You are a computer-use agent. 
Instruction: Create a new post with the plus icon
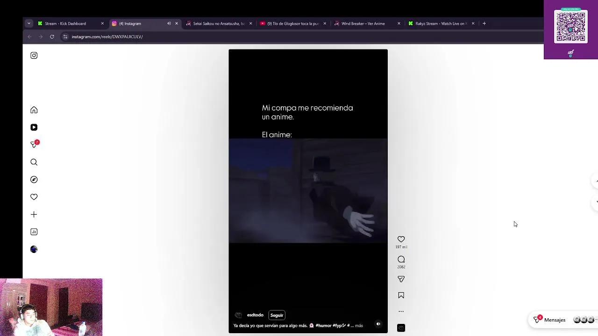pyautogui.click(x=34, y=214)
